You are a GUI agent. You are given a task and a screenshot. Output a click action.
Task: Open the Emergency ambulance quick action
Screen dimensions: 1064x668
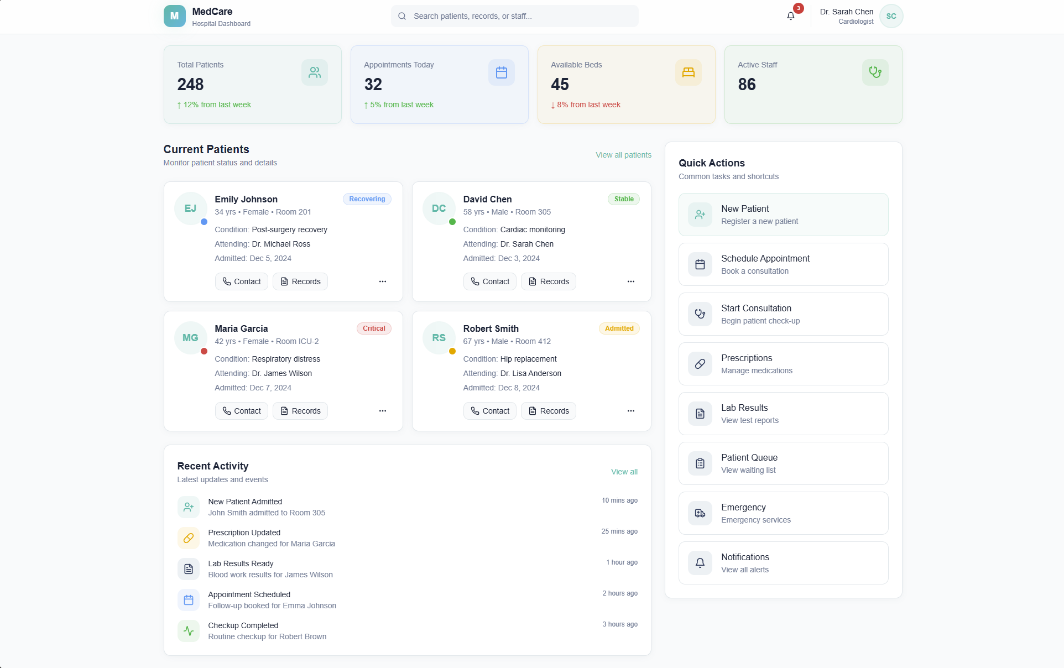783,513
